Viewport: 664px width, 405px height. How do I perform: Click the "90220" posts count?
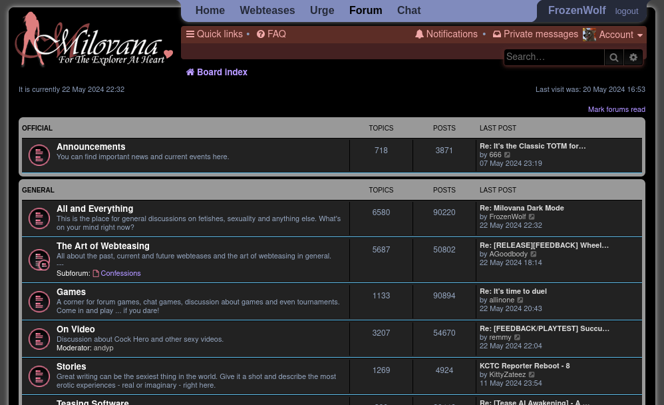(x=444, y=212)
